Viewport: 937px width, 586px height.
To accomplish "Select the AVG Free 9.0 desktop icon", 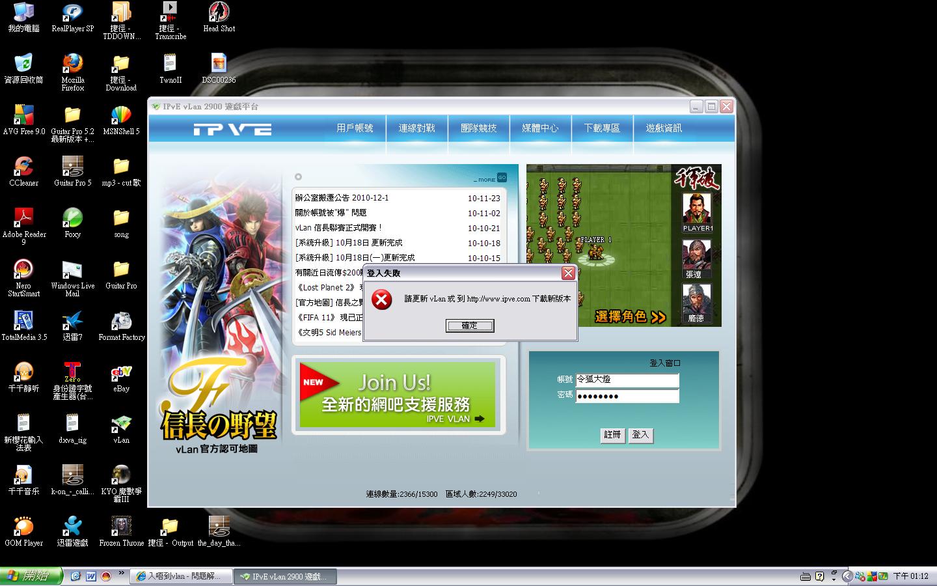I will (23, 120).
